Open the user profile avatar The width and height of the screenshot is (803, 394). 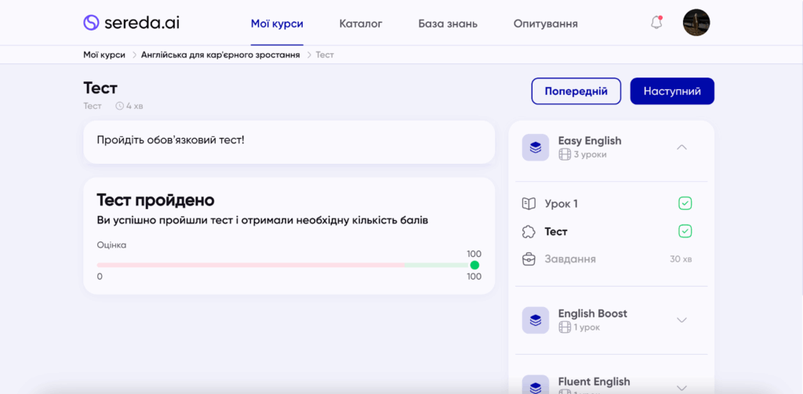click(696, 23)
